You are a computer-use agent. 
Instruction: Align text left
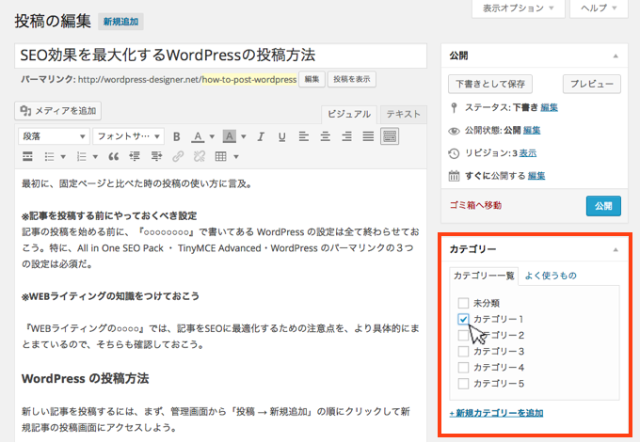(303, 136)
